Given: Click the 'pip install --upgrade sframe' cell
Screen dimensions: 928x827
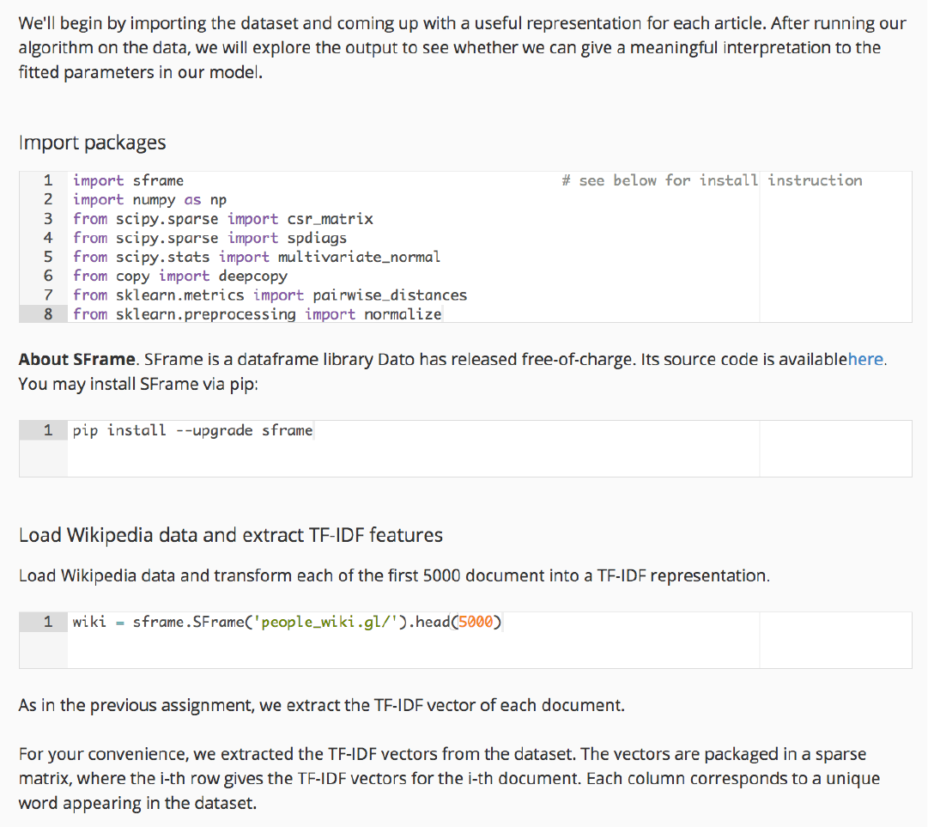Looking at the screenshot, I should tap(192, 430).
